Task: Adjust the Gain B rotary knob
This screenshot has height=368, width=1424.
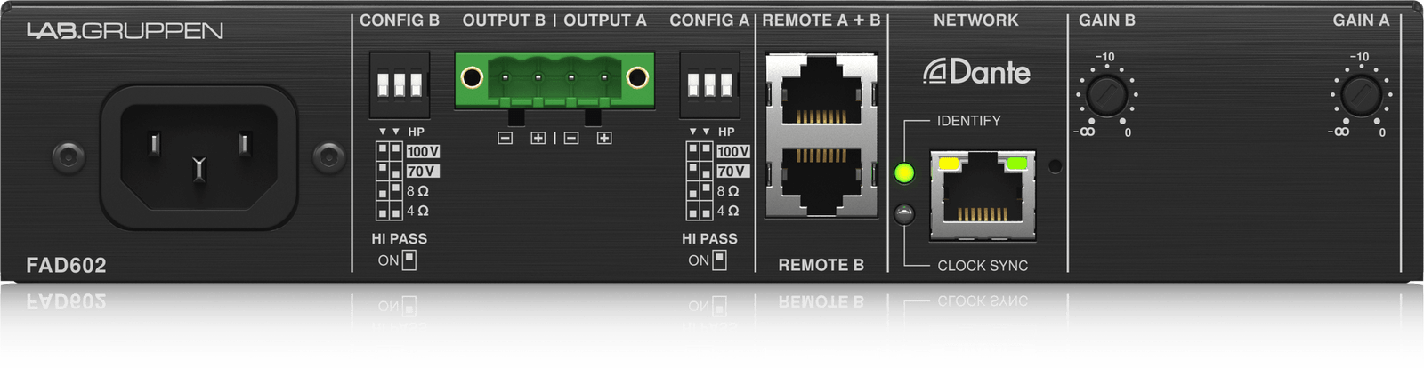Action: 1107,95
